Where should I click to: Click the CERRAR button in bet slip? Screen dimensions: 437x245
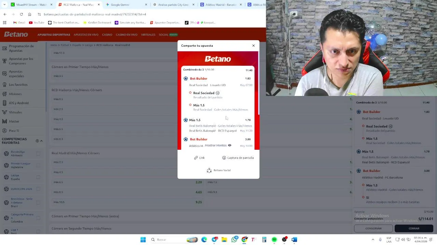coord(414,228)
